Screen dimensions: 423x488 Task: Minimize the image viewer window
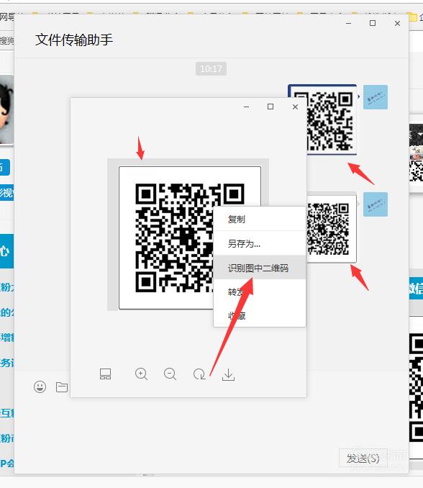[x=246, y=107]
